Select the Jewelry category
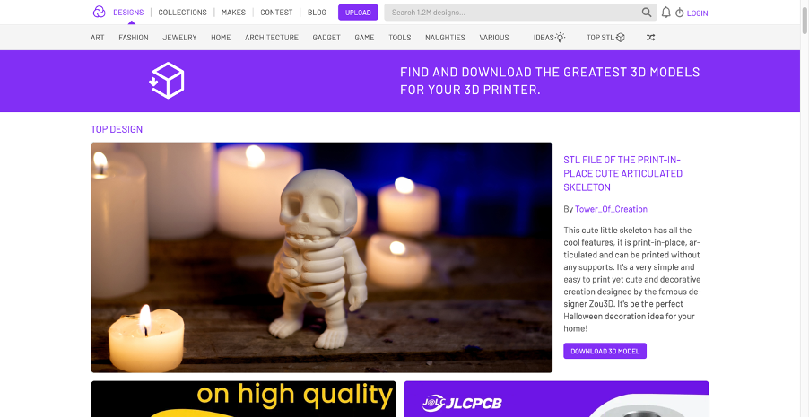This screenshot has width=809, height=418. click(x=179, y=37)
